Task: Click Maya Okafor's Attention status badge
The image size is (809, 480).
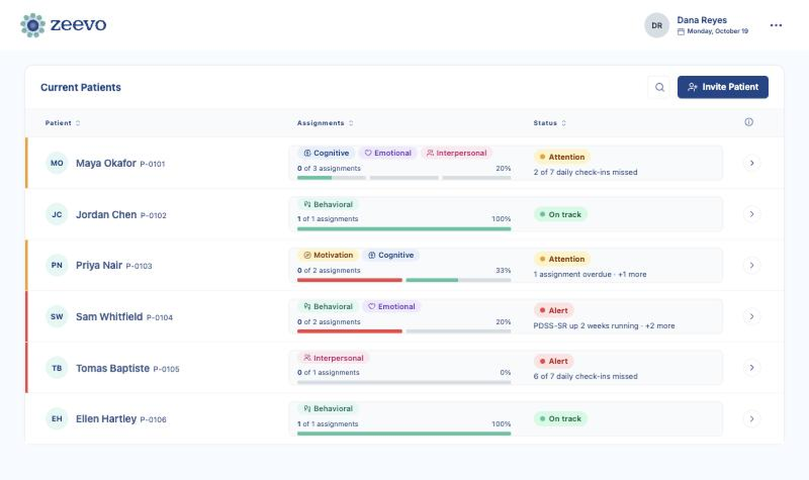Action: (x=562, y=157)
